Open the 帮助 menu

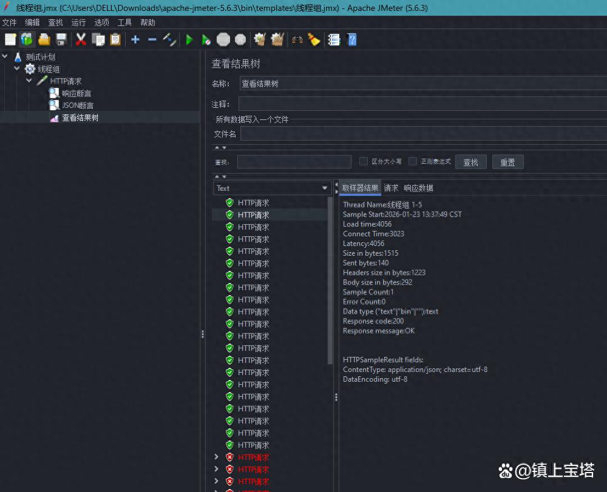(x=148, y=22)
